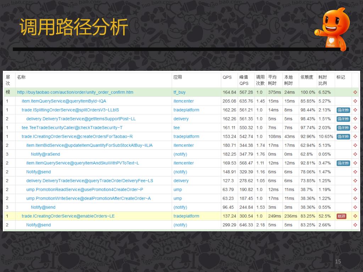Open trade.ICreatingOrderService@createOrdersForTaobao~R link
The image size is (363, 272).
(x=77, y=136)
